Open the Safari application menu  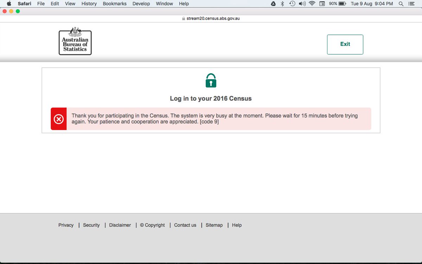point(25,4)
